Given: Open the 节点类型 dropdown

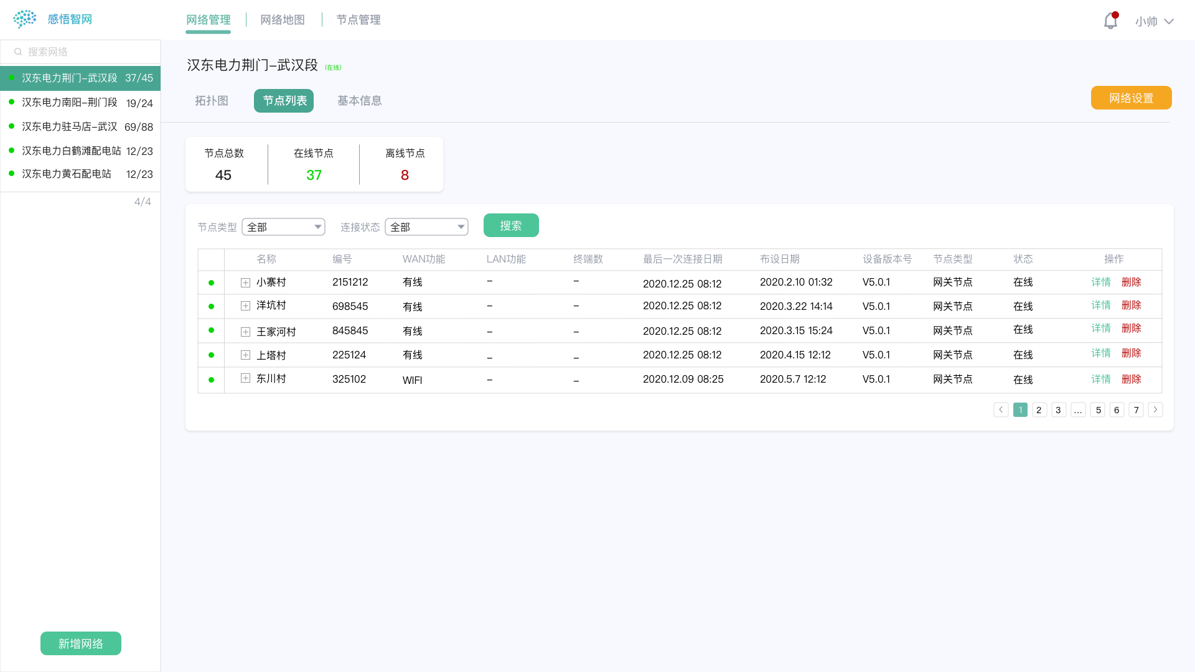Looking at the screenshot, I should pyautogui.click(x=283, y=227).
